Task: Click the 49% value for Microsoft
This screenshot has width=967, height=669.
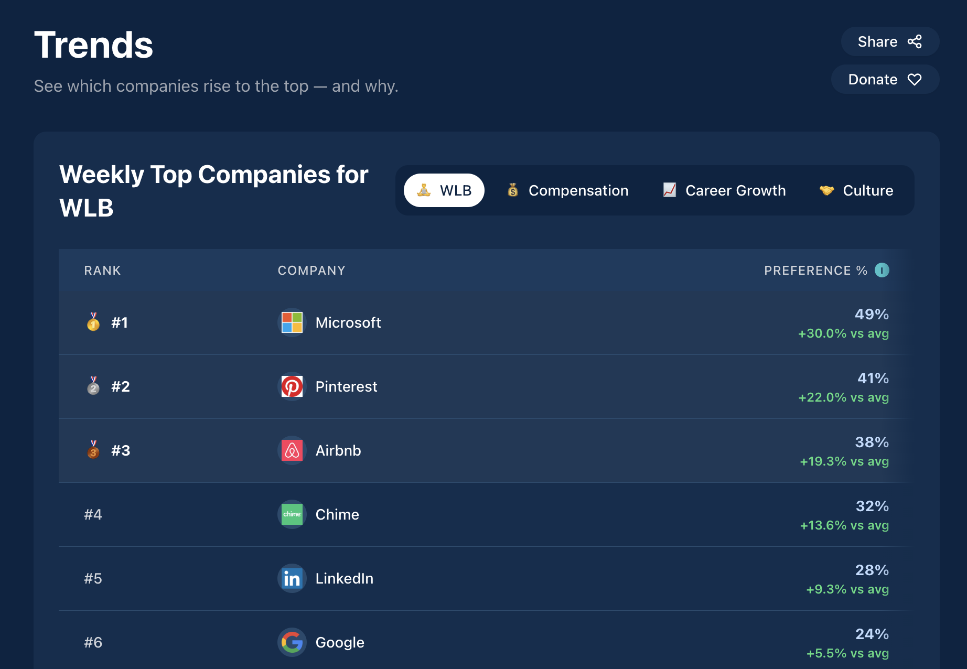Action: (872, 314)
